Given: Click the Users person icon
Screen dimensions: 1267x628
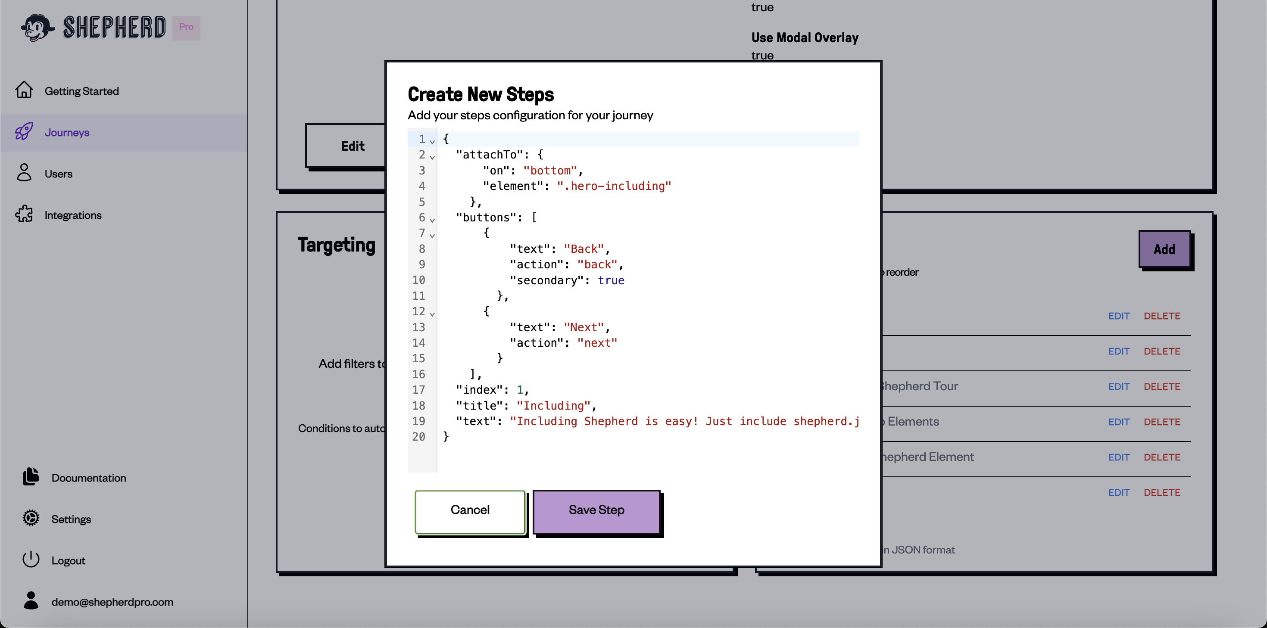Looking at the screenshot, I should pyautogui.click(x=24, y=173).
